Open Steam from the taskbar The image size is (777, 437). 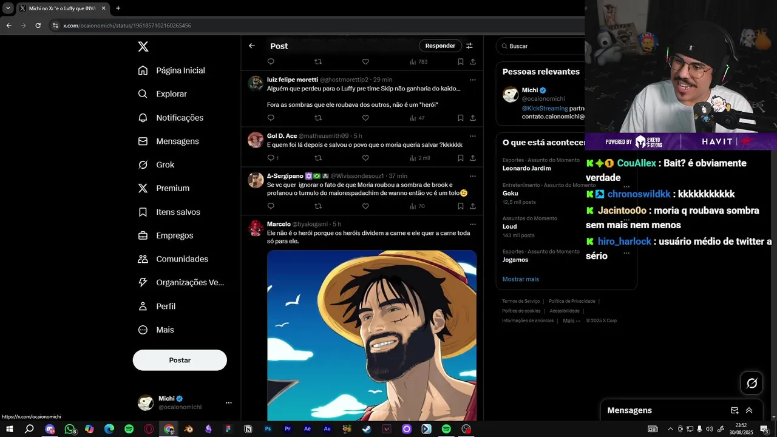367,429
